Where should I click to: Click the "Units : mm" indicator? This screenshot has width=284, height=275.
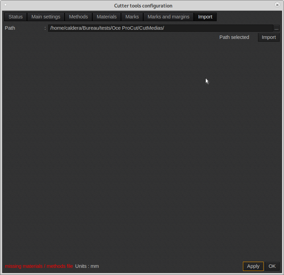click(87, 266)
